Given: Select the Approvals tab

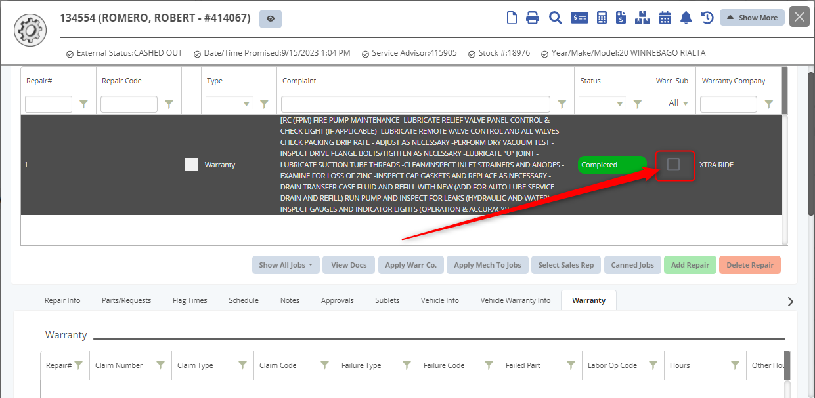Looking at the screenshot, I should pos(338,300).
